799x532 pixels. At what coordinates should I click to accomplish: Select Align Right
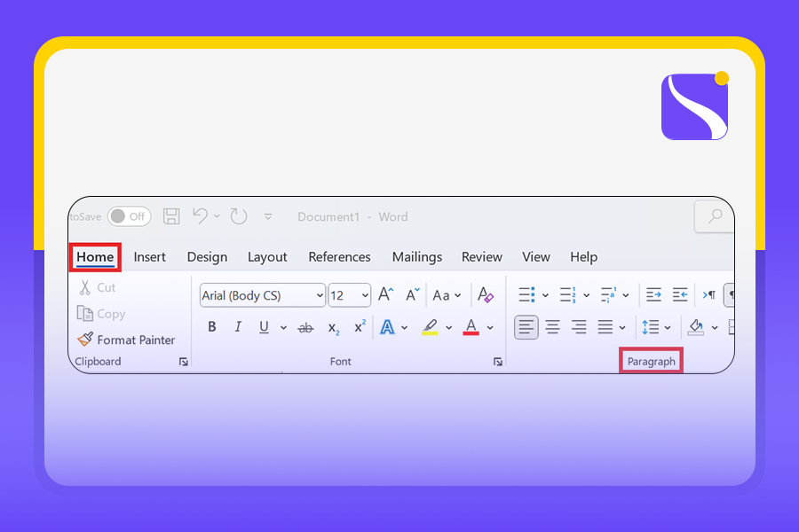click(579, 327)
